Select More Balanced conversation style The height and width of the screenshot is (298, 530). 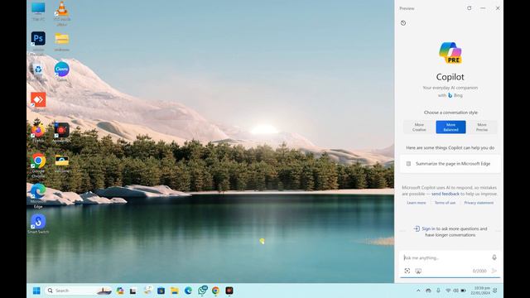(x=450, y=127)
